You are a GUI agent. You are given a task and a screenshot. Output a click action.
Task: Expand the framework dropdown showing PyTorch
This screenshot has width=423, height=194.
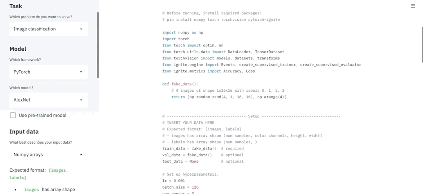tap(49, 72)
